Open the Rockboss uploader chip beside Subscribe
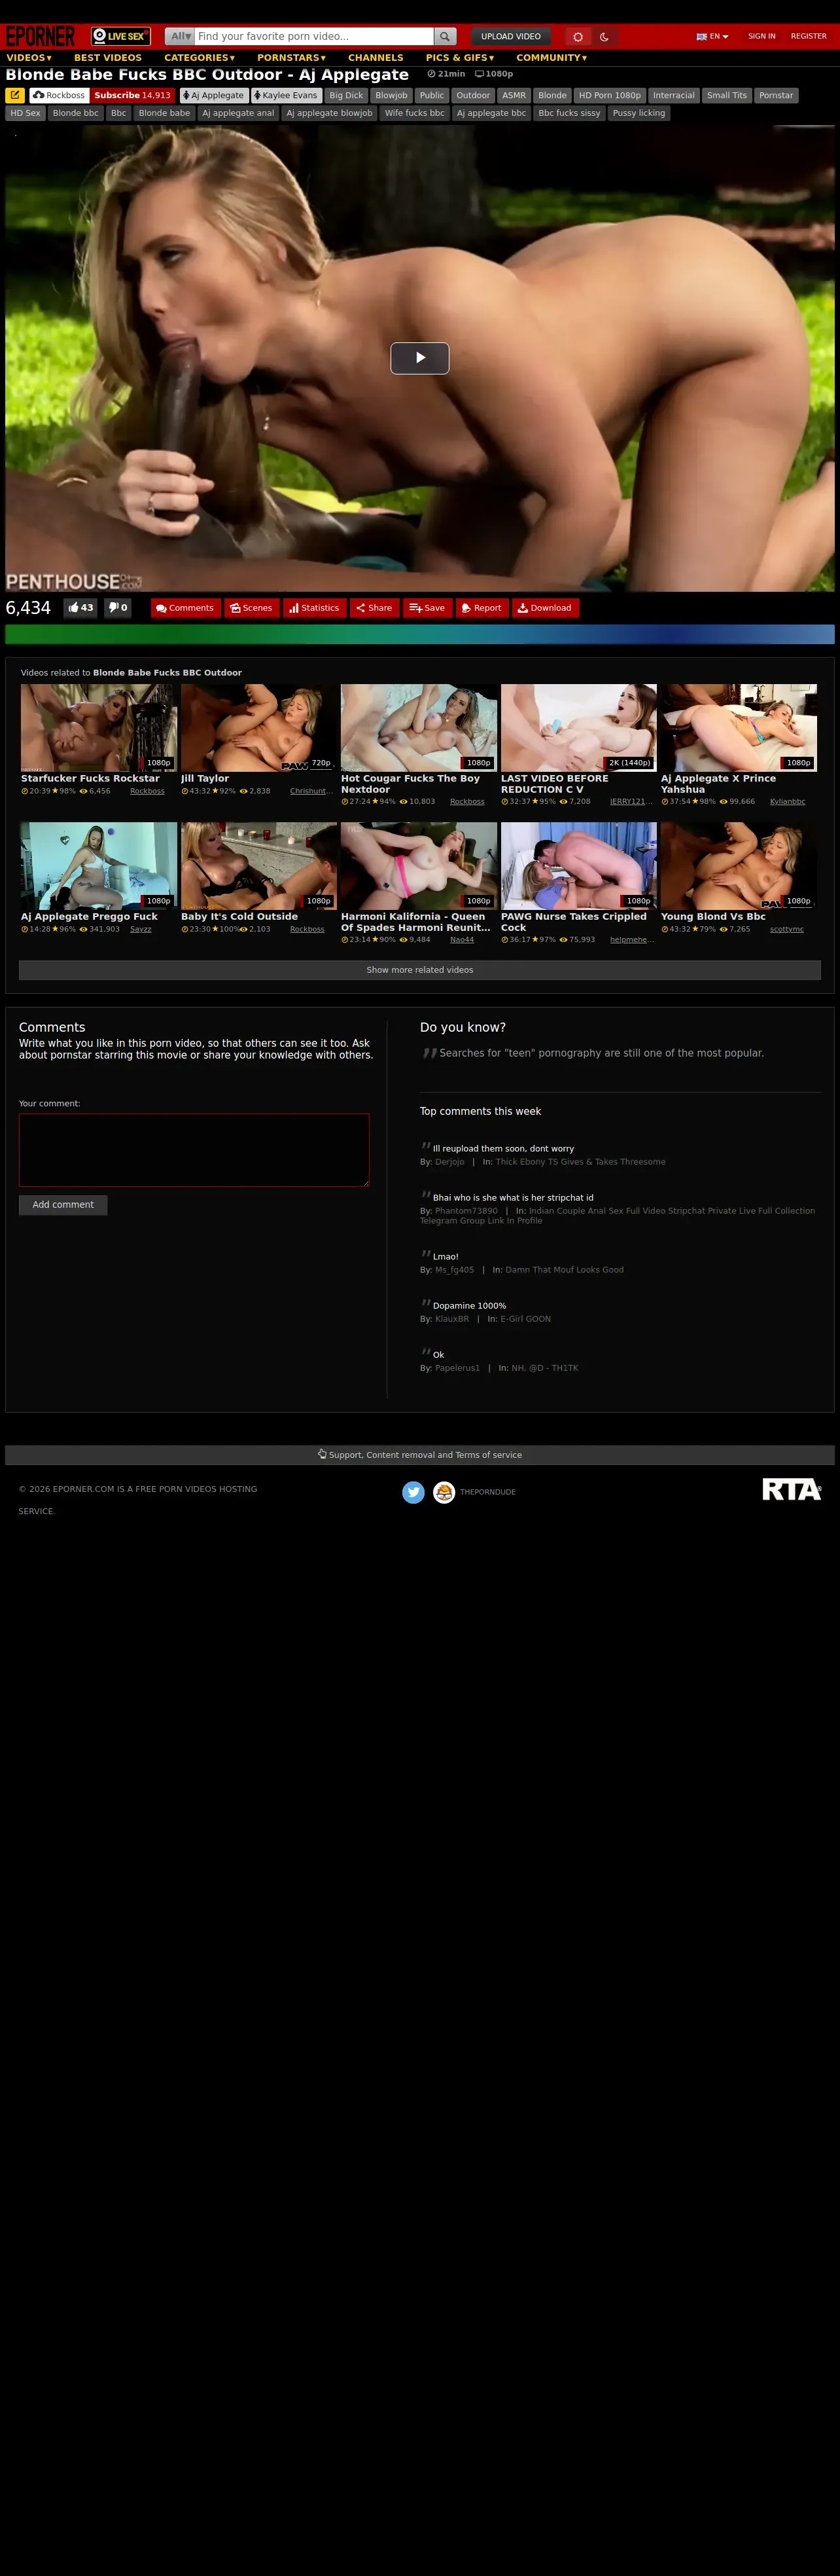Screen dimensions: 840x2576 (59, 95)
